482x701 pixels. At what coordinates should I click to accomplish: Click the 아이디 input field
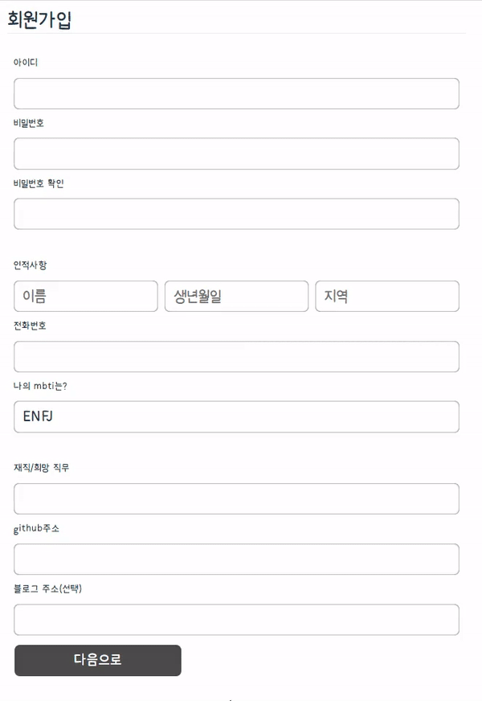tap(236, 93)
